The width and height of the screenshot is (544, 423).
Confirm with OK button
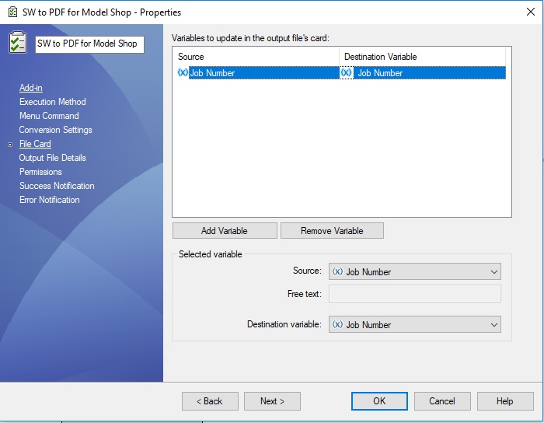379,401
